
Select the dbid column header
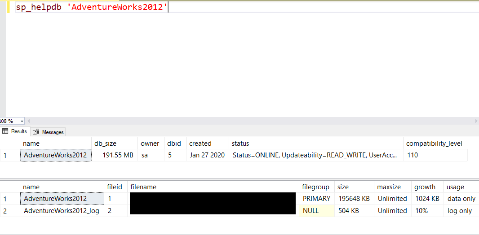(x=175, y=143)
